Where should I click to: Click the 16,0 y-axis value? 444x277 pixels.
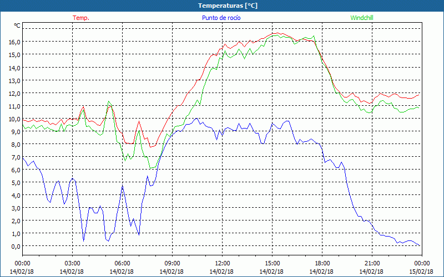coord(16,42)
